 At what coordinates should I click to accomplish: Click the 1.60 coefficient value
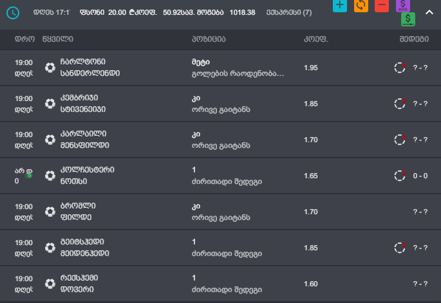click(x=311, y=284)
